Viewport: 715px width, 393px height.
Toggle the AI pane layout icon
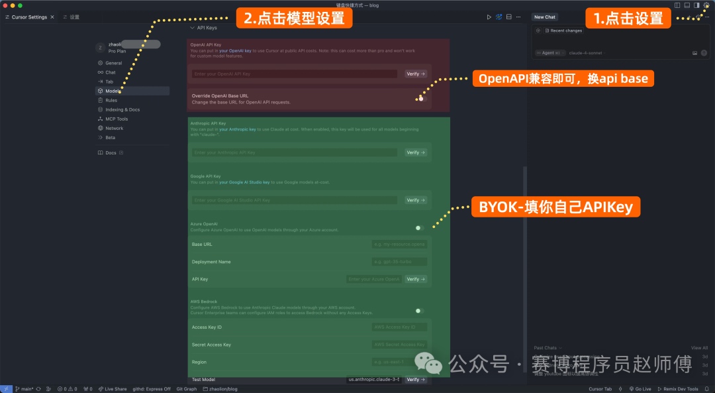pos(696,5)
